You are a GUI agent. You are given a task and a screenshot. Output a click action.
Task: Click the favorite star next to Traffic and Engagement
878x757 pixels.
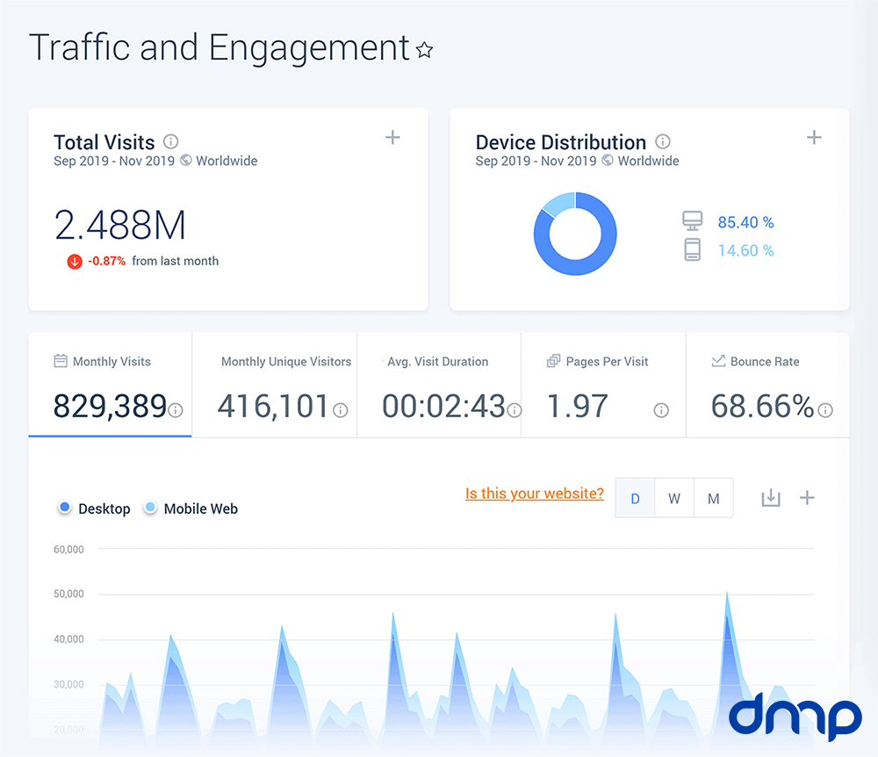(x=425, y=51)
